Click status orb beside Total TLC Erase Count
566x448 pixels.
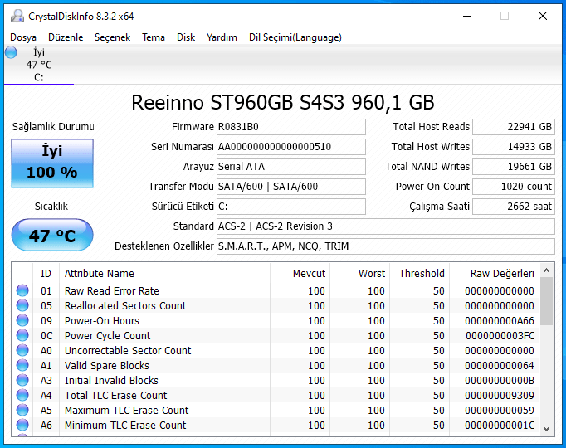[x=22, y=396]
